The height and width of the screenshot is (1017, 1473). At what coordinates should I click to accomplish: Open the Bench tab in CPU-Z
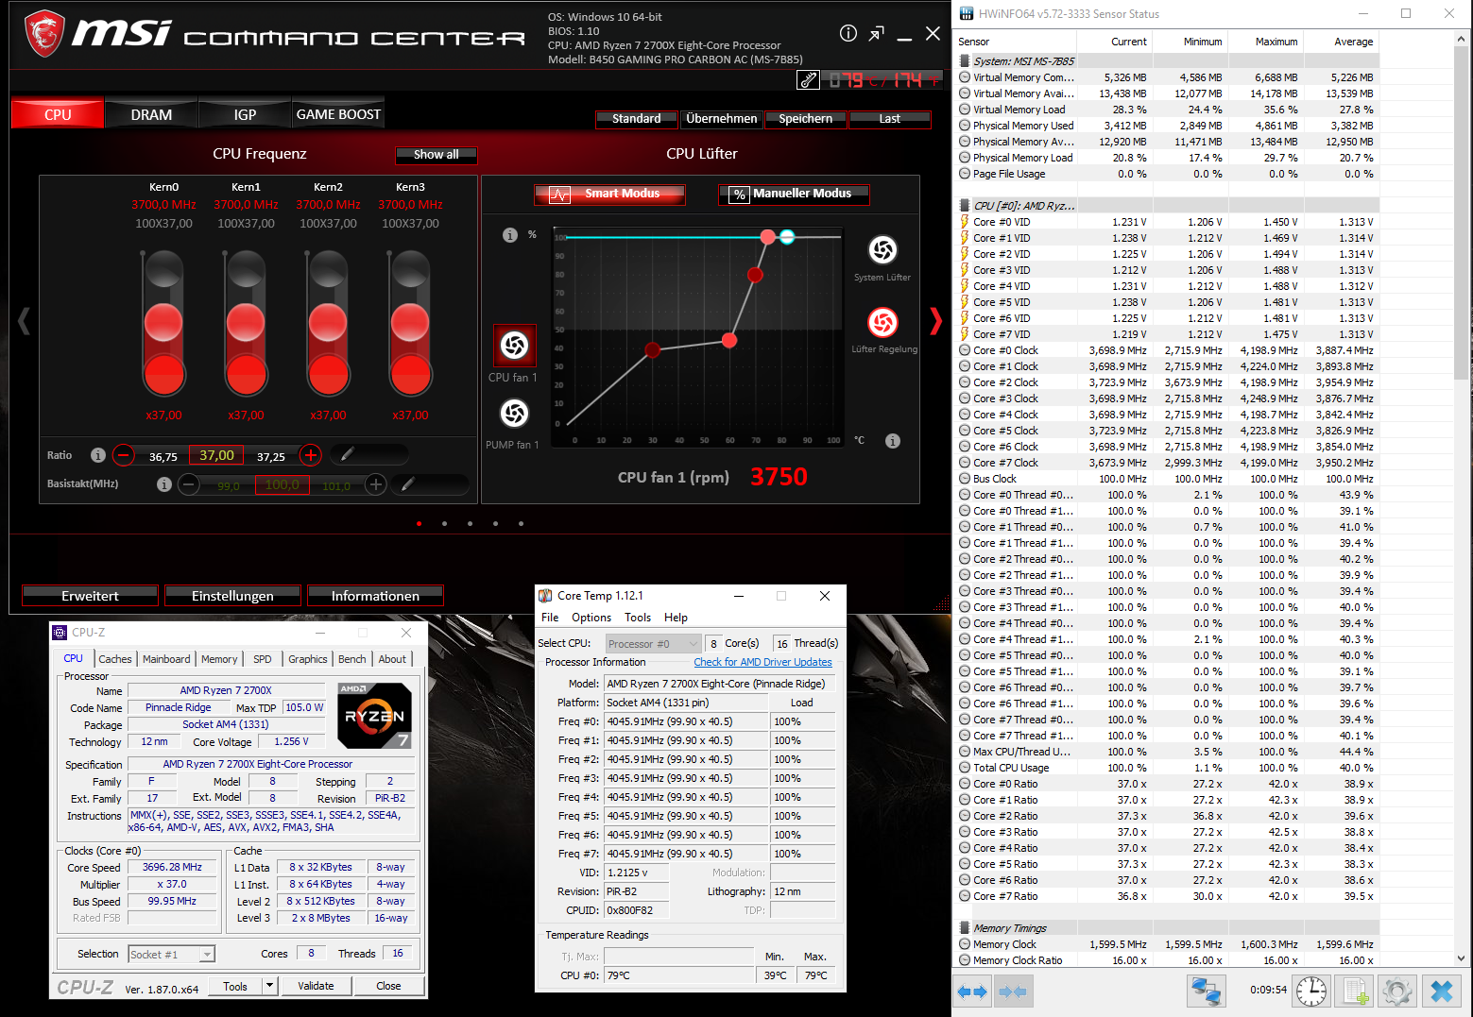pyautogui.click(x=351, y=659)
